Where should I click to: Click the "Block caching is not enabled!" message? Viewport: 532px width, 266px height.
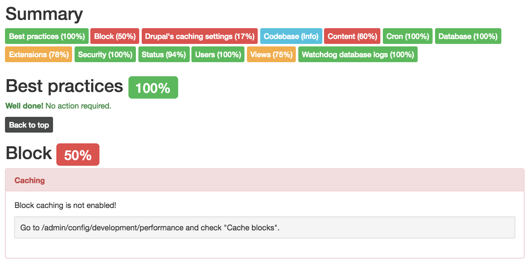pyautogui.click(x=65, y=205)
